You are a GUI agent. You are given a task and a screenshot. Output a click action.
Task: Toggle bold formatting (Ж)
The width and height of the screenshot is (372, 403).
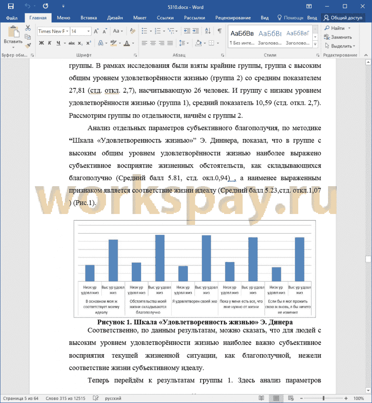(42, 43)
